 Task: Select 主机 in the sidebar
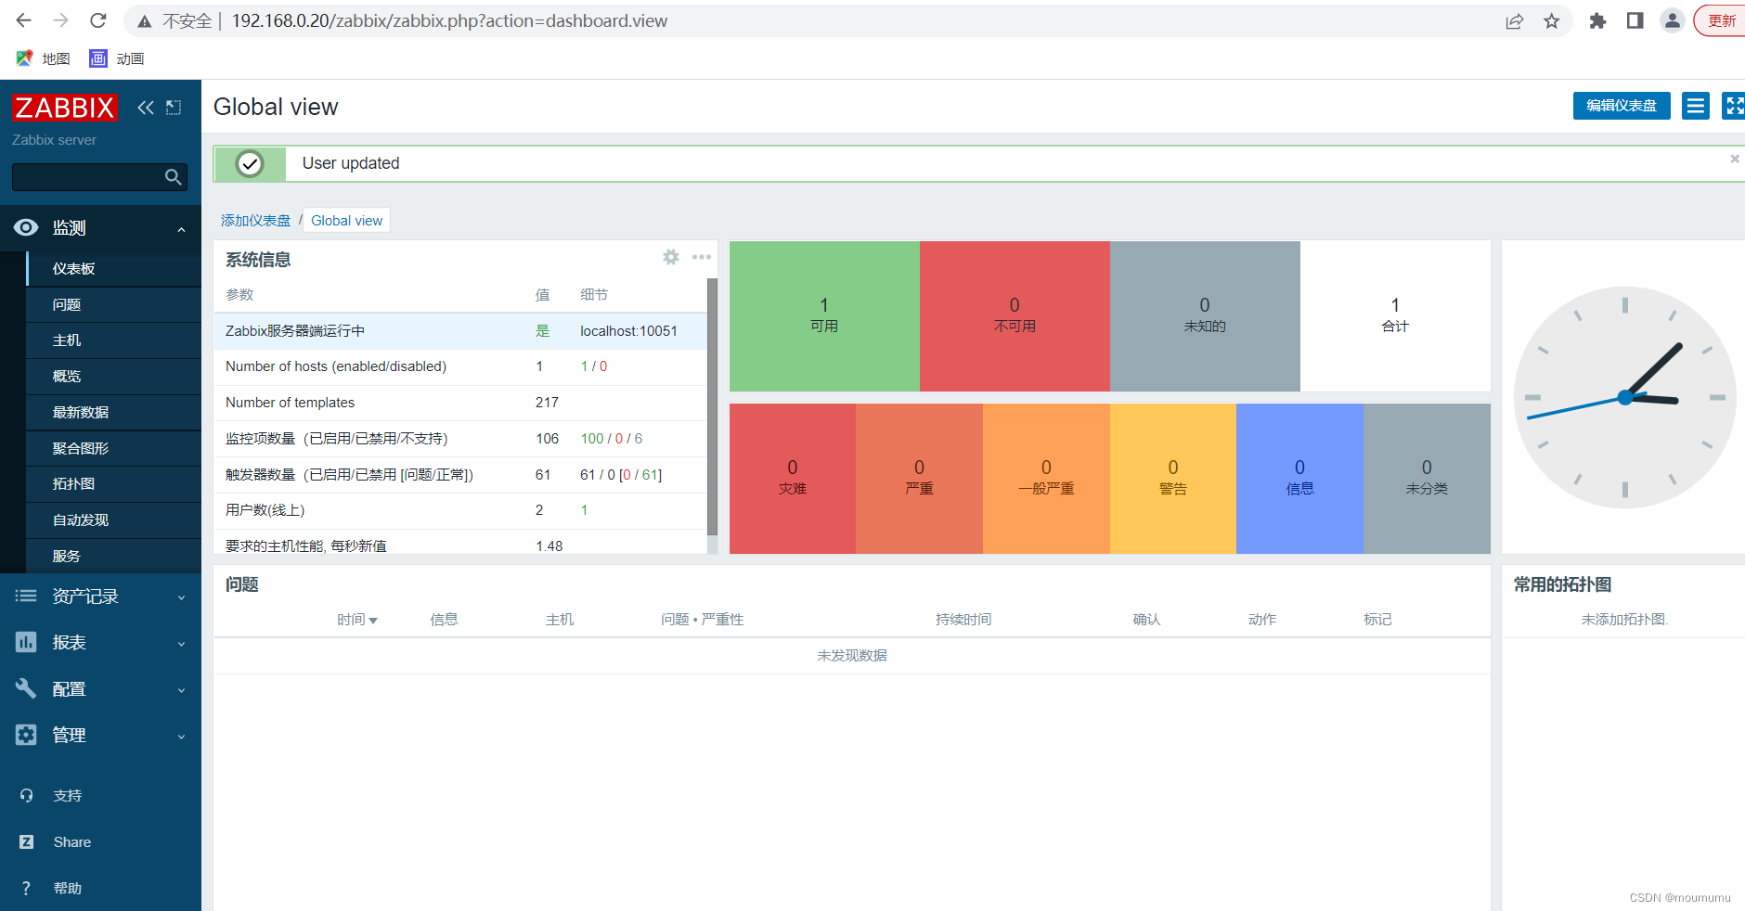[x=114, y=340]
